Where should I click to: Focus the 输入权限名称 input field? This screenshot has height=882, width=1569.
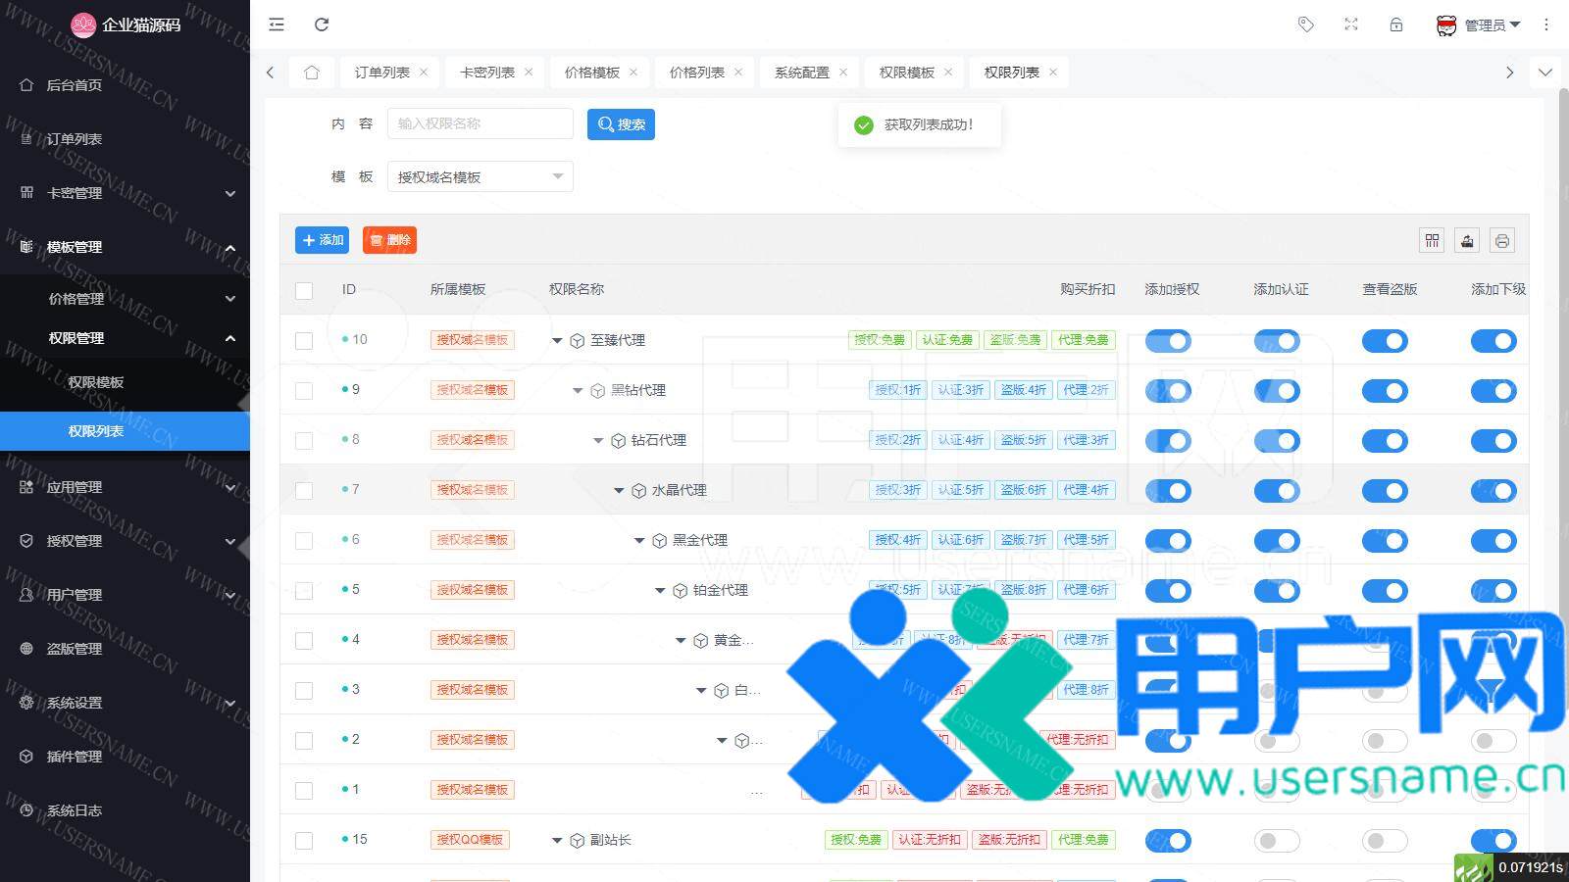click(480, 123)
